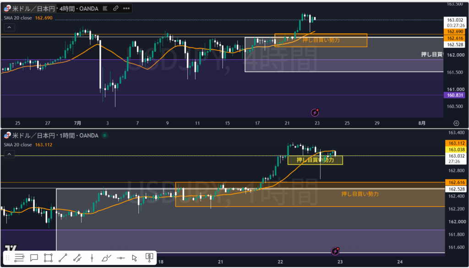Viewport: 469px width, 268px height.
Task: Click date 24 on 1-hour time axis
Action: coord(400,262)
